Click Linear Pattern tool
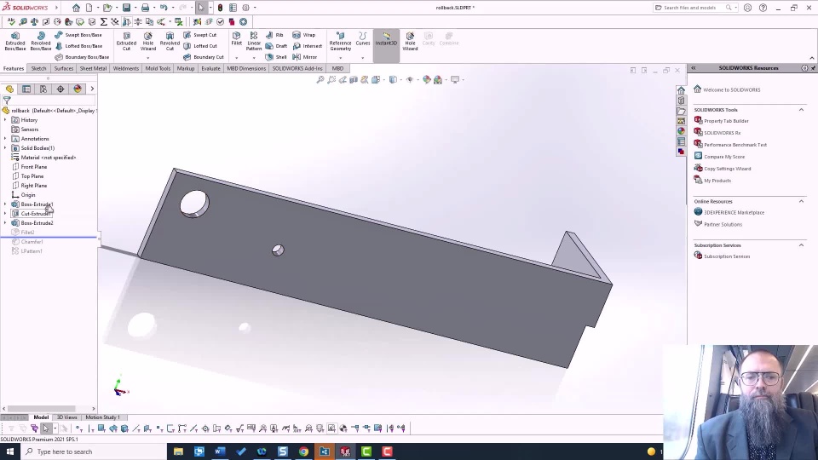 click(254, 41)
